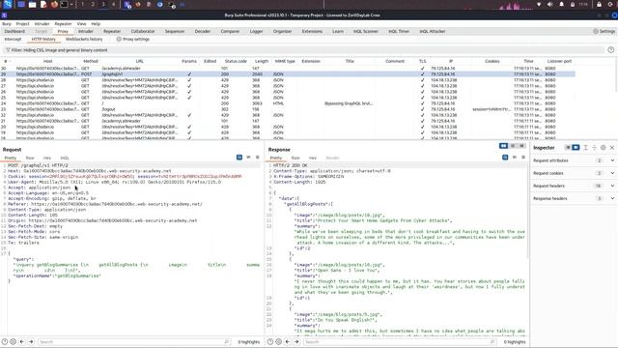
Task: Select history row 29 POST /graphql/v1
Action: point(288,73)
